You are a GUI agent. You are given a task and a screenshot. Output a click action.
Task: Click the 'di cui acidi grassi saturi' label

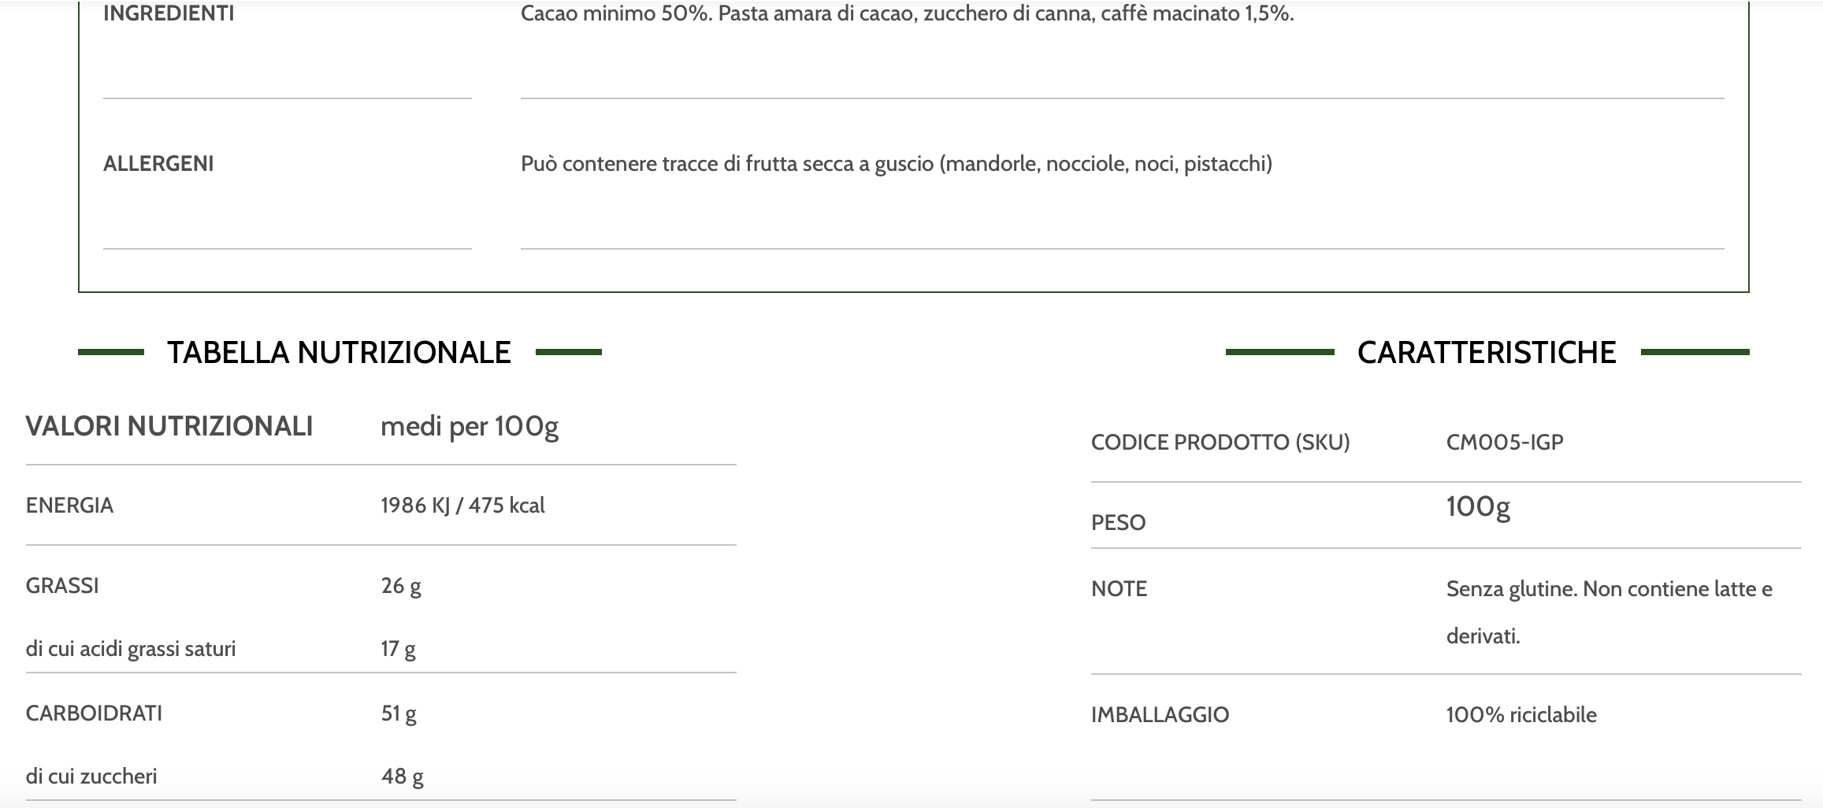pos(131,649)
